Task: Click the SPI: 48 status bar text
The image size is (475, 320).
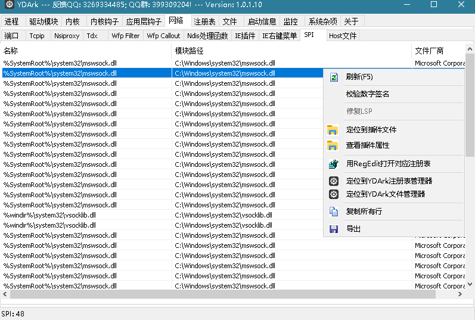Action: point(13,314)
